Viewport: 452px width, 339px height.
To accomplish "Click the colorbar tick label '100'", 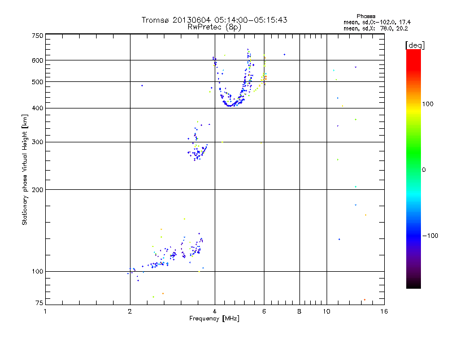I will pyautogui.click(x=428, y=104).
